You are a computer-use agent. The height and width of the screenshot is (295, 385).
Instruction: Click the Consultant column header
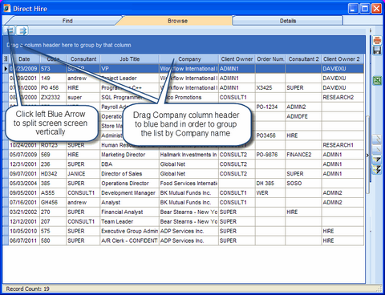[83, 59]
